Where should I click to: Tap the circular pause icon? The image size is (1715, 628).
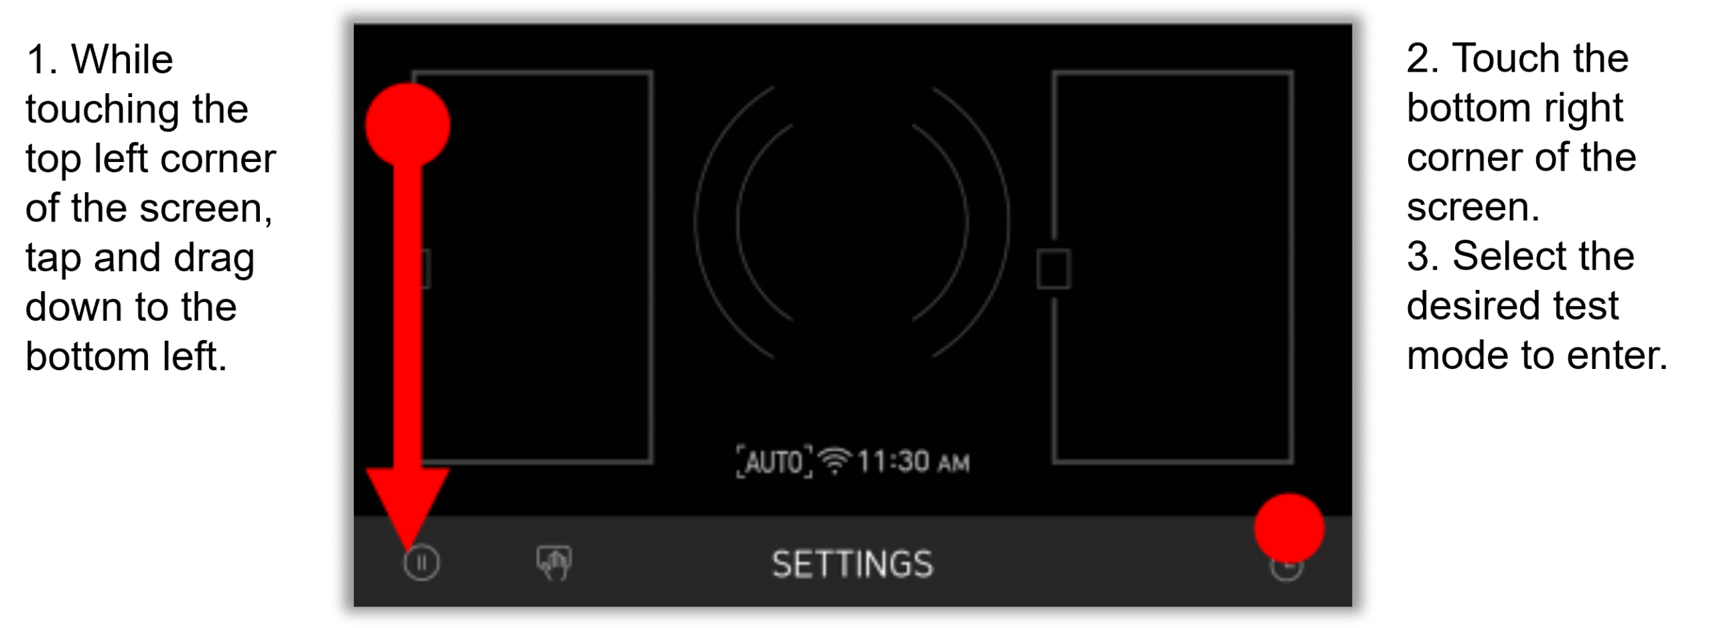[x=421, y=562]
